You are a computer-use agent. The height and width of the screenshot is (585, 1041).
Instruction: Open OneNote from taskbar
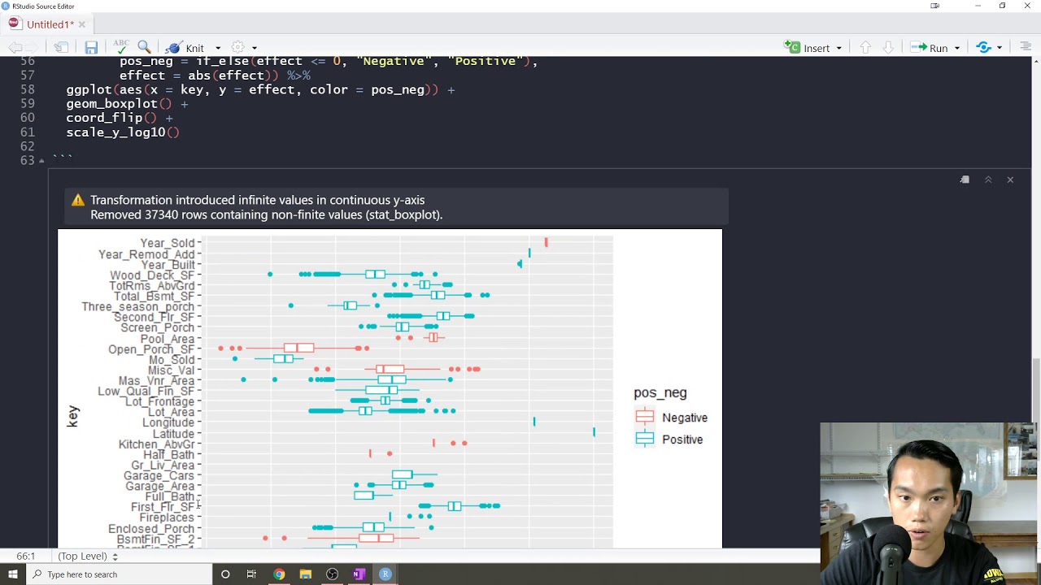point(359,574)
